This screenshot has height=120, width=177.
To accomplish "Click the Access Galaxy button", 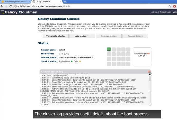I will point(135,36).
